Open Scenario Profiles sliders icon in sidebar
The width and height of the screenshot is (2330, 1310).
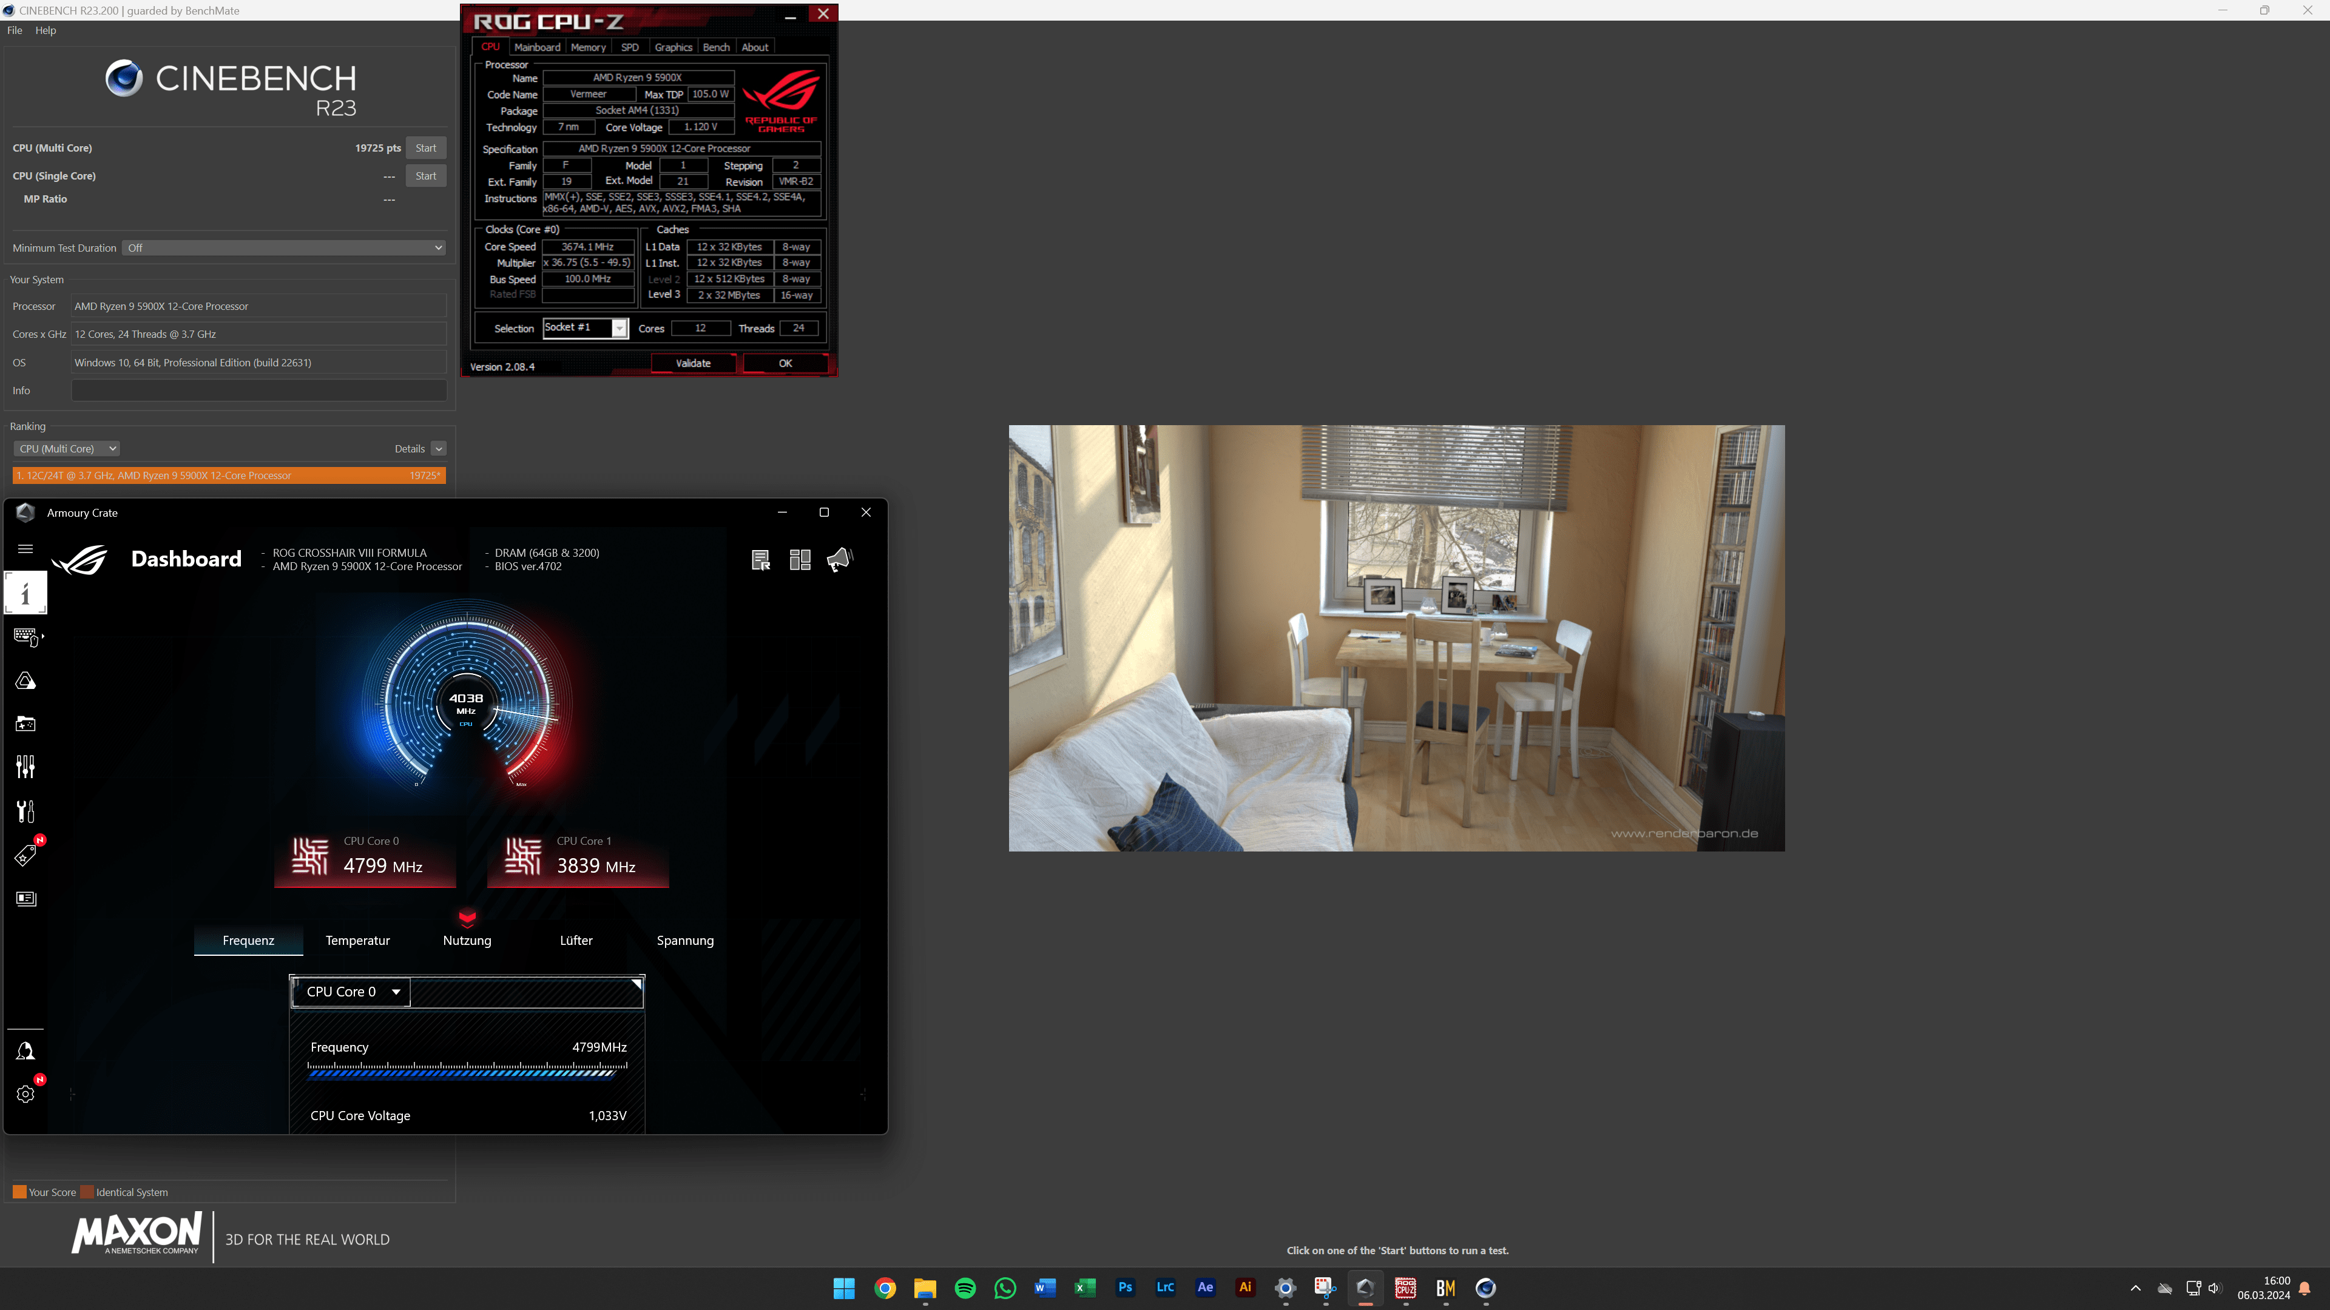coord(25,767)
